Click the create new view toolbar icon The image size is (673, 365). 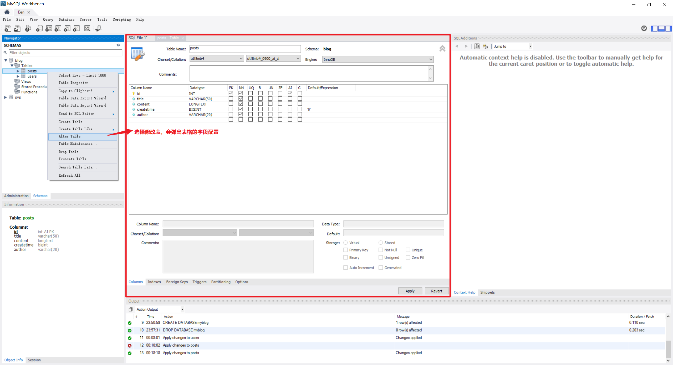(x=58, y=28)
